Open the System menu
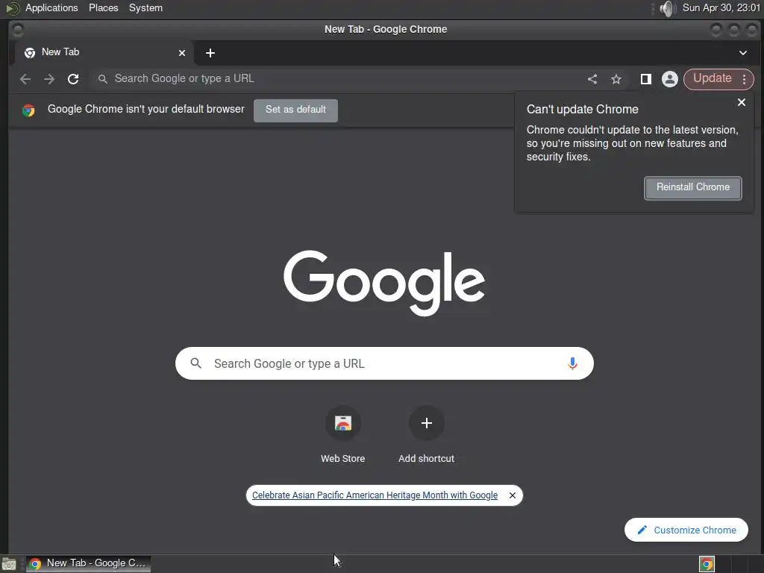The height and width of the screenshot is (573, 764). click(145, 7)
